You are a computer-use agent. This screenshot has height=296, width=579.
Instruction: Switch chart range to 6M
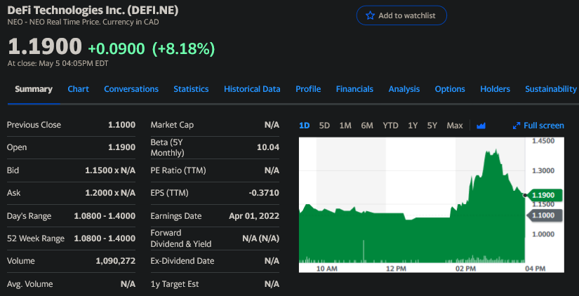[367, 126]
